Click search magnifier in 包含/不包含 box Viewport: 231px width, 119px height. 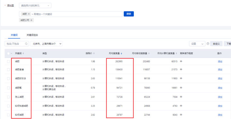tap(26, 44)
